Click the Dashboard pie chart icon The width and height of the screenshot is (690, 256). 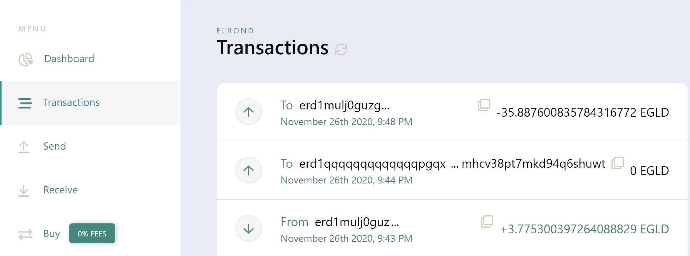pyautogui.click(x=25, y=59)
